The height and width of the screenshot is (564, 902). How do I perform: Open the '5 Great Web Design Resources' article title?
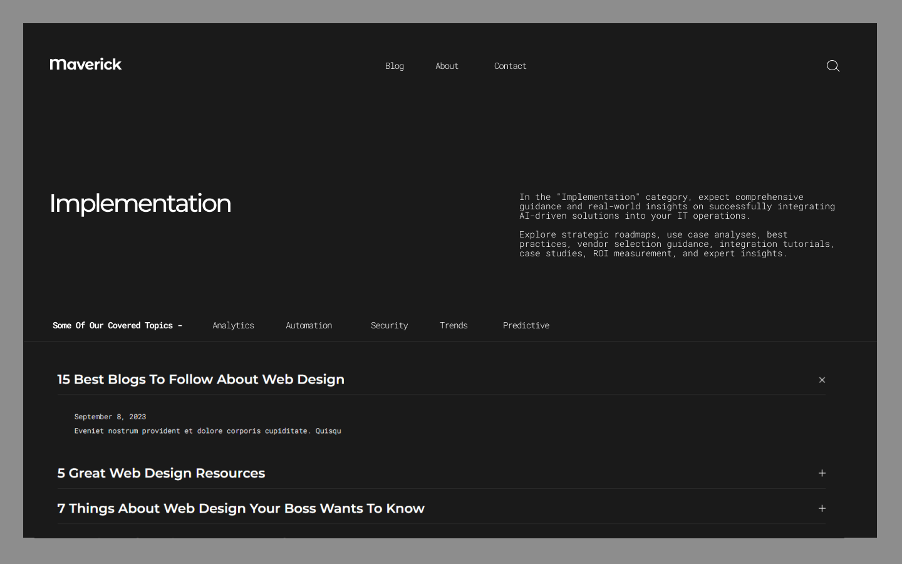(161, 473)
